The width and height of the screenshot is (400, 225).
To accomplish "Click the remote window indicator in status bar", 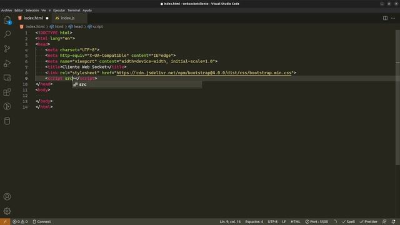I will pyautogui.click(x=5, y=222).
